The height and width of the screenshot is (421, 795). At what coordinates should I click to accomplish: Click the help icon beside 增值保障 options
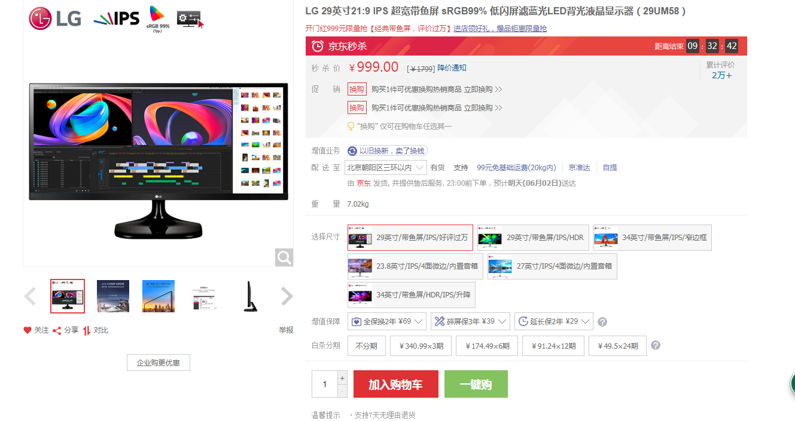[602, 322]
